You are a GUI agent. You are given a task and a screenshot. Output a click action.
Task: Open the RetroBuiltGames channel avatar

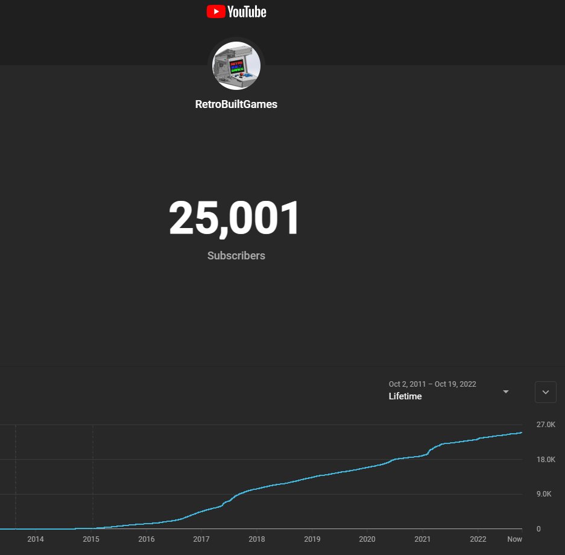[236, 66]
